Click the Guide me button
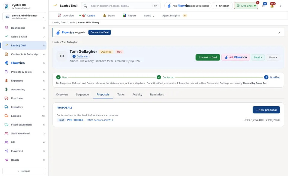This screenshot has height=176, width=288. 80,57
